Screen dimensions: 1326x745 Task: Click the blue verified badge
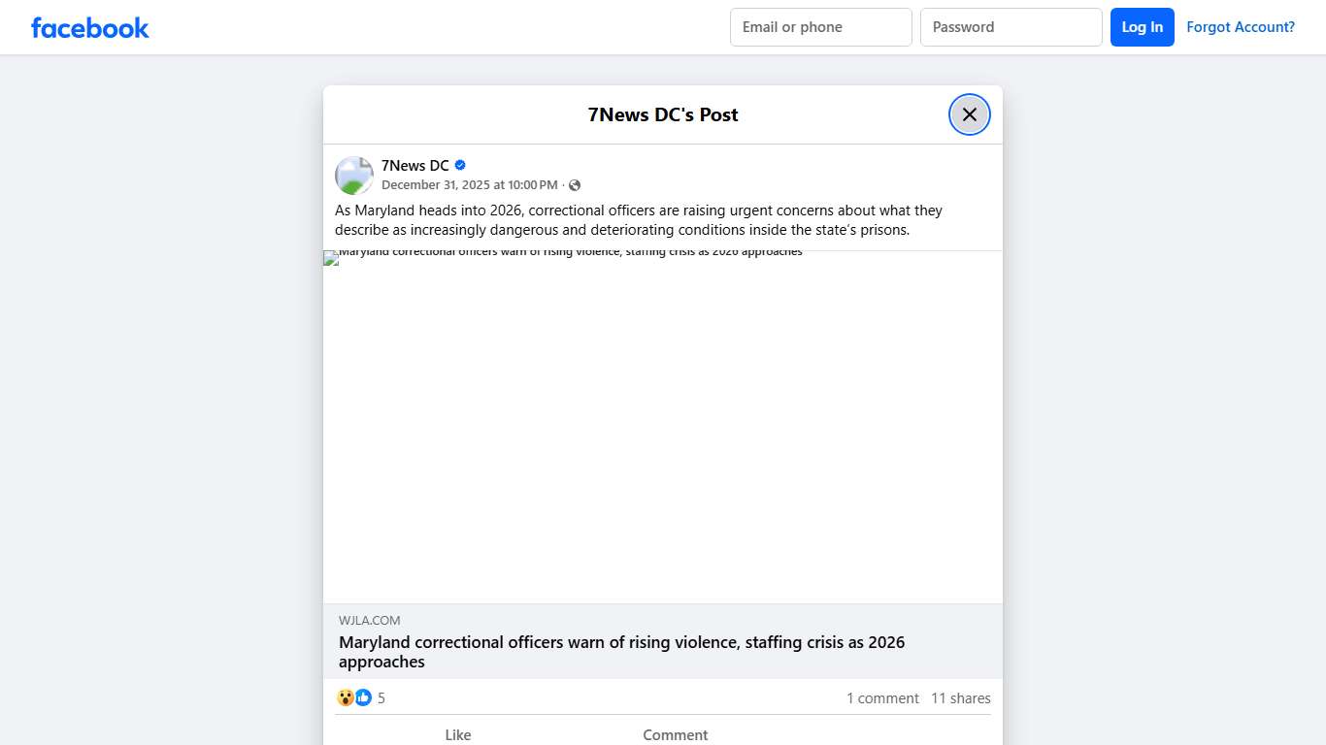point(460,166)
